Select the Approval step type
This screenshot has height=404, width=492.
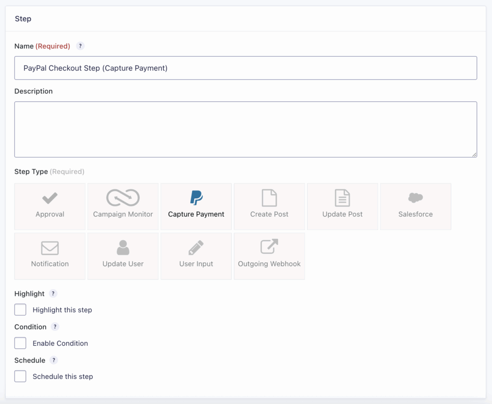tap(50, 206)
